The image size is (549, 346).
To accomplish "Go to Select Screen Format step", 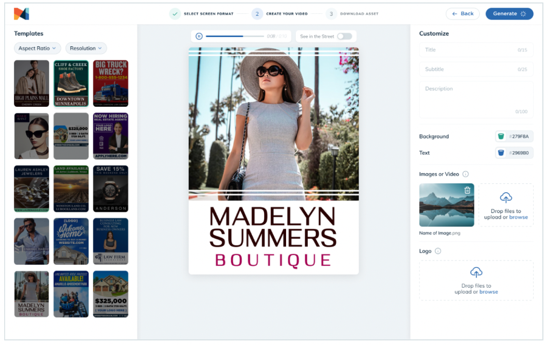I will [209, 14].
